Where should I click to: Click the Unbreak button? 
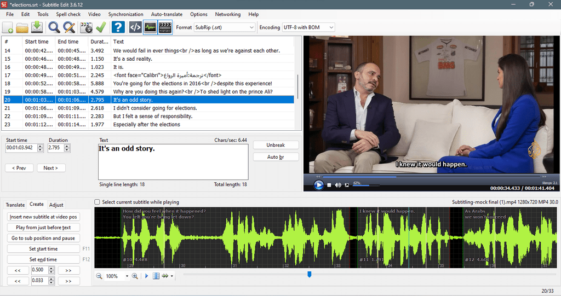(x=276, y=145)
